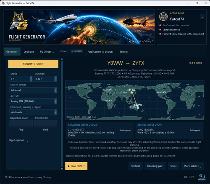Click the left panel scrollbar track
This screenshot has height=184, width=210.
point(62,114)
